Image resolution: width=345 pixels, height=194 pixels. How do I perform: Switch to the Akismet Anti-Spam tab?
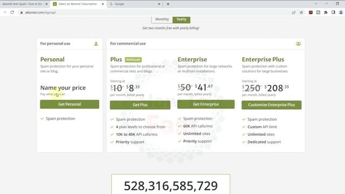[x=22, y=4]
